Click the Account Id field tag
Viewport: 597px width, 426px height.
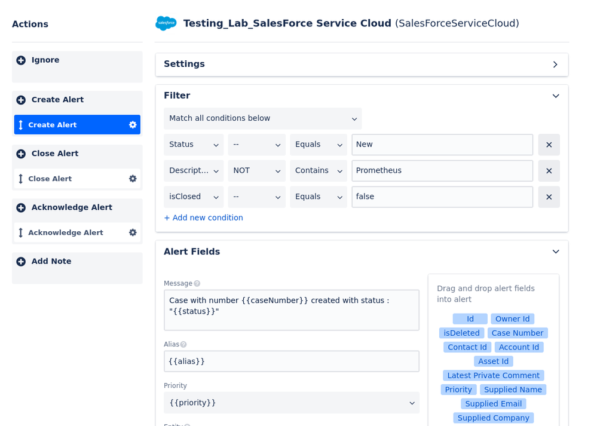coord(519,347)
